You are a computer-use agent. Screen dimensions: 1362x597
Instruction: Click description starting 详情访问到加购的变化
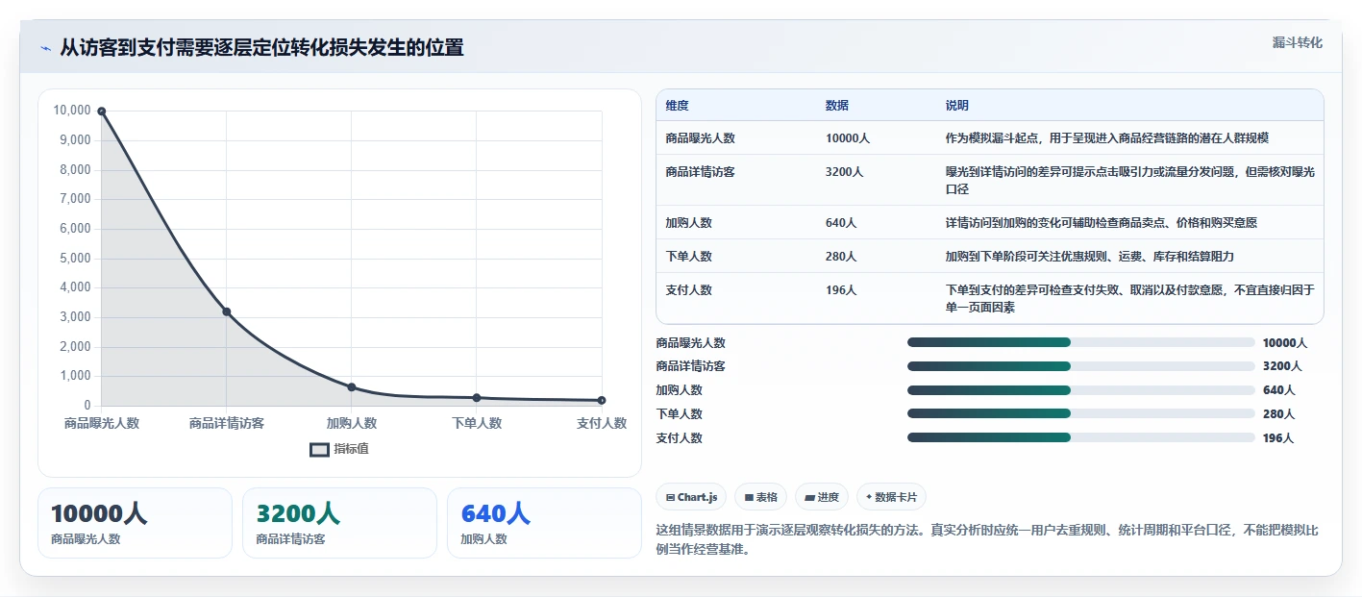[1102, 223]
